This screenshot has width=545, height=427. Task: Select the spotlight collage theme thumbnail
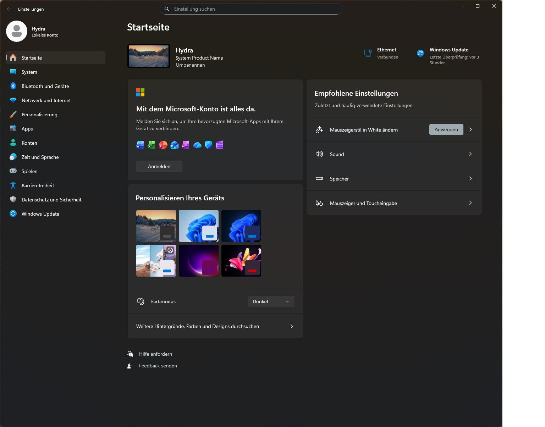coord(156,261)
